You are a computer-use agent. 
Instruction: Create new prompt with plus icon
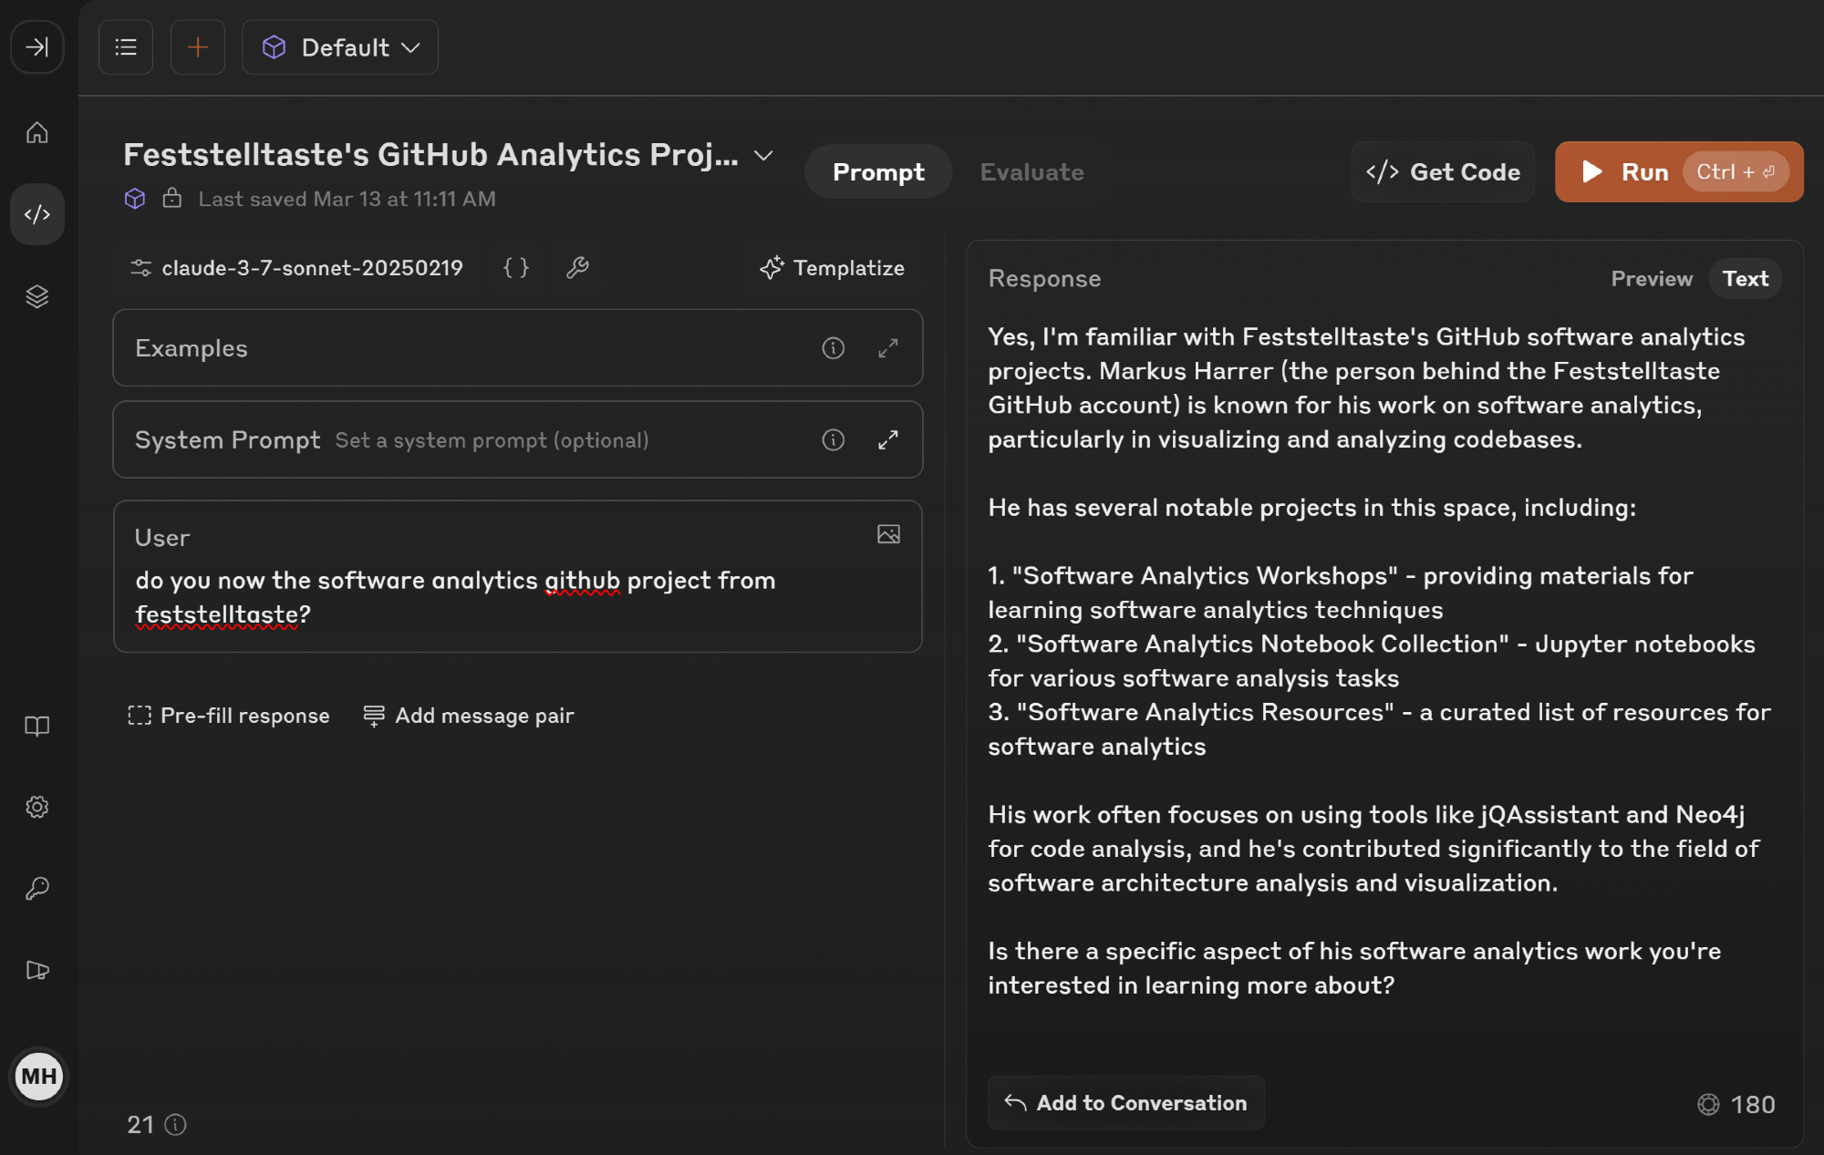pyautogui.click(x=197, y=47)
